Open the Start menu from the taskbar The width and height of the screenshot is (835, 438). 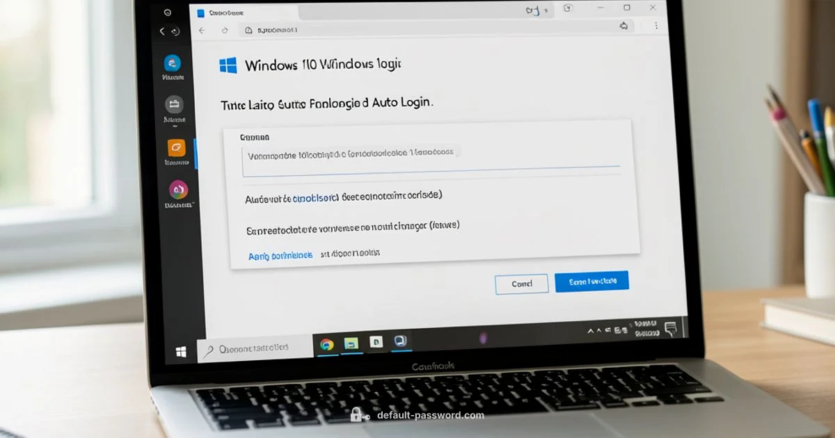[182, 350]
